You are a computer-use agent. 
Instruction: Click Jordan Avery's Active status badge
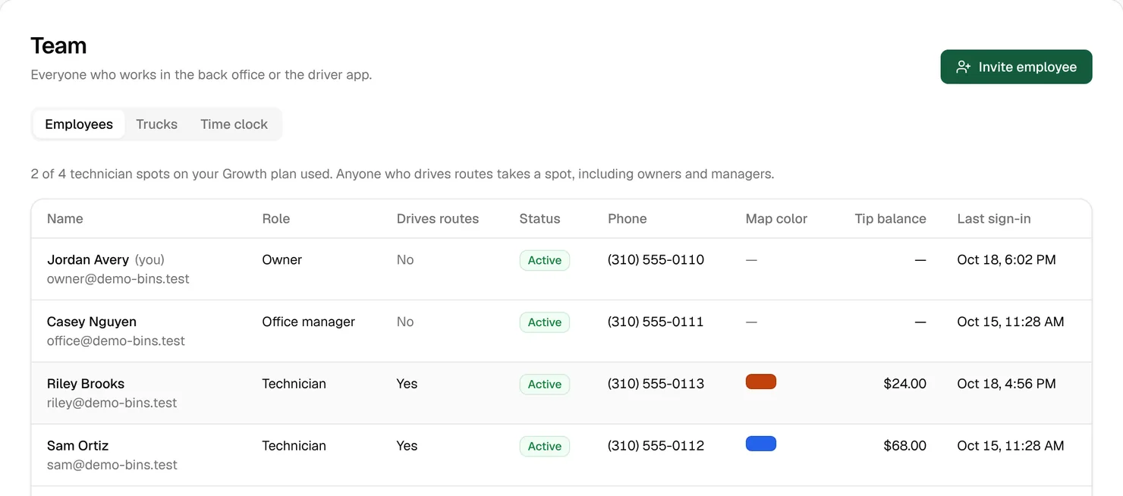545,260
